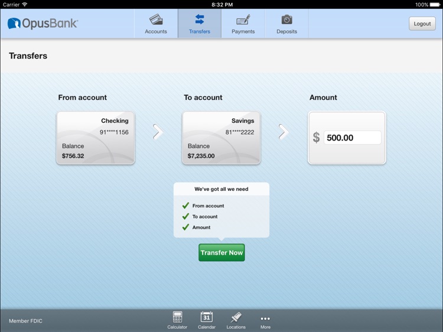Go to the Payments tab
This screenshot has height=332, width=443.
(x=243, y=24)
